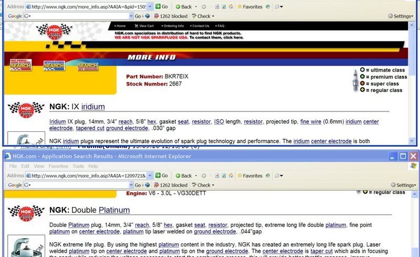The height and width of the screenshot is (257, 420).
Task: Click Google globe icon in Application Search Results window
Action: point(147,185)
